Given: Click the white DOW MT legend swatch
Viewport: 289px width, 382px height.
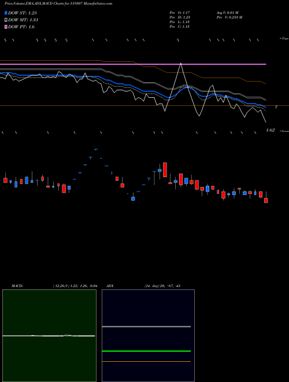Looking at the screenshot, I should (x=6, y=20).
